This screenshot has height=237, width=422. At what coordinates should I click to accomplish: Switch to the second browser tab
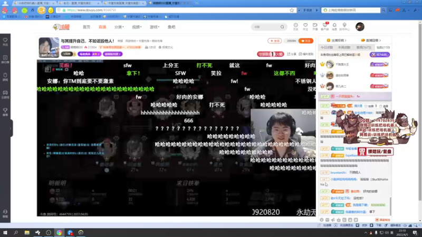78,3
